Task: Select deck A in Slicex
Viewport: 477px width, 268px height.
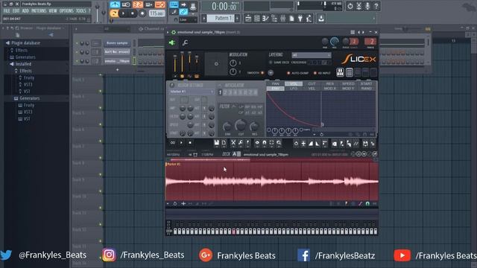Action: (234, 154)
